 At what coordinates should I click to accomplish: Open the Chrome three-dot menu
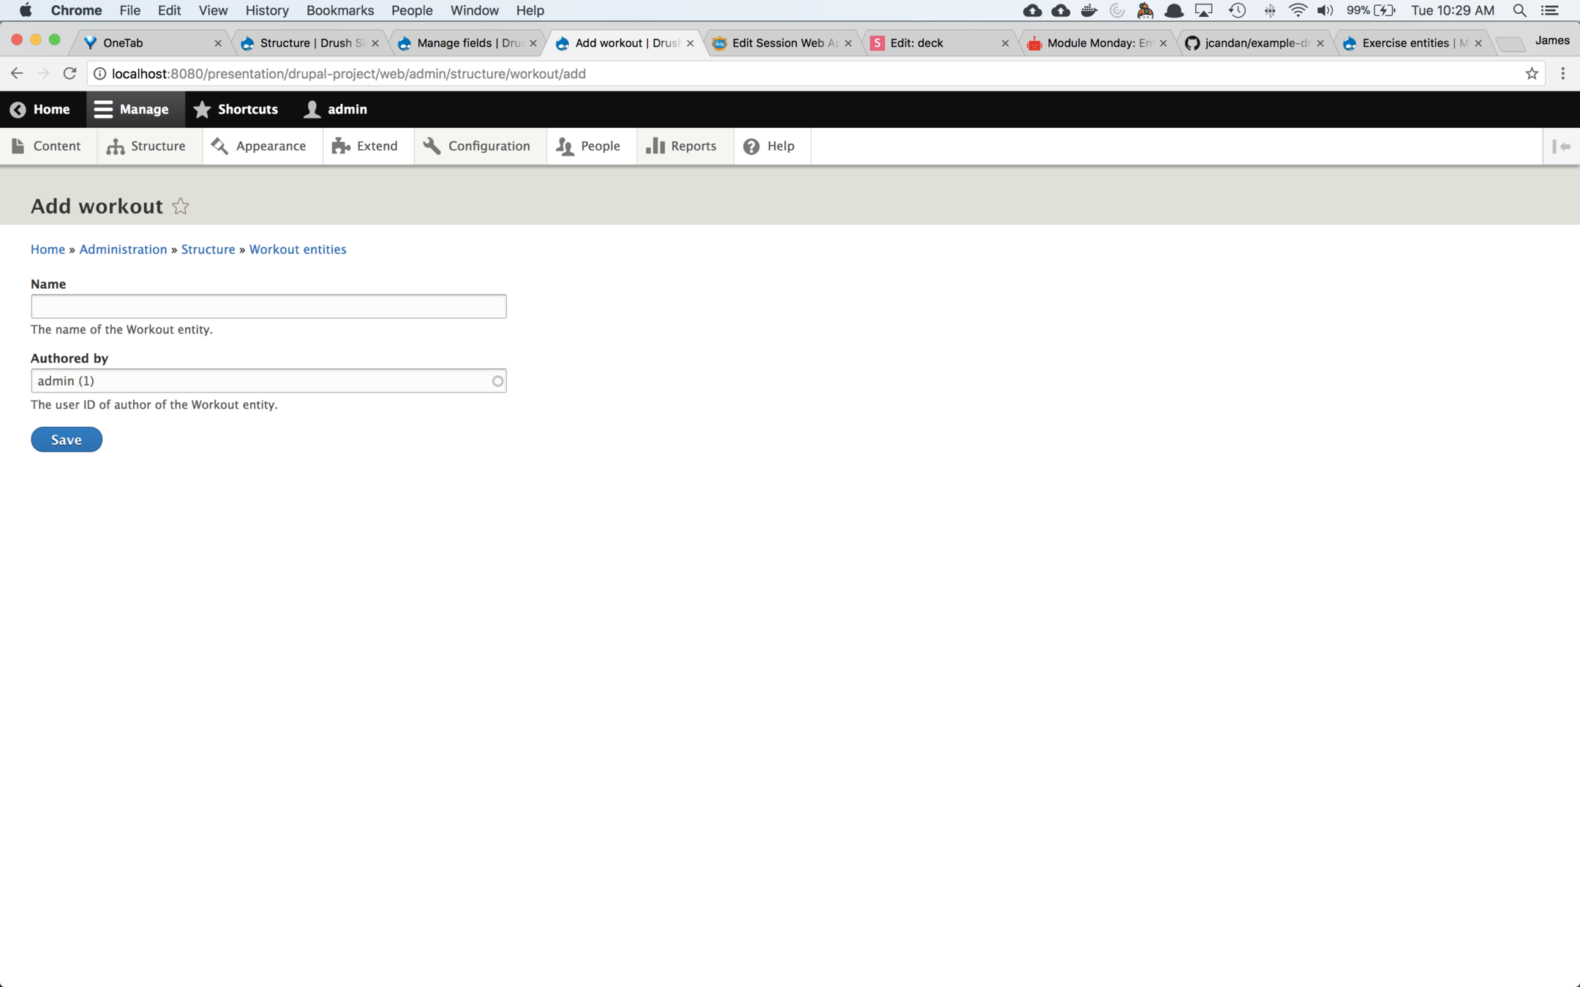(1563, 74)
